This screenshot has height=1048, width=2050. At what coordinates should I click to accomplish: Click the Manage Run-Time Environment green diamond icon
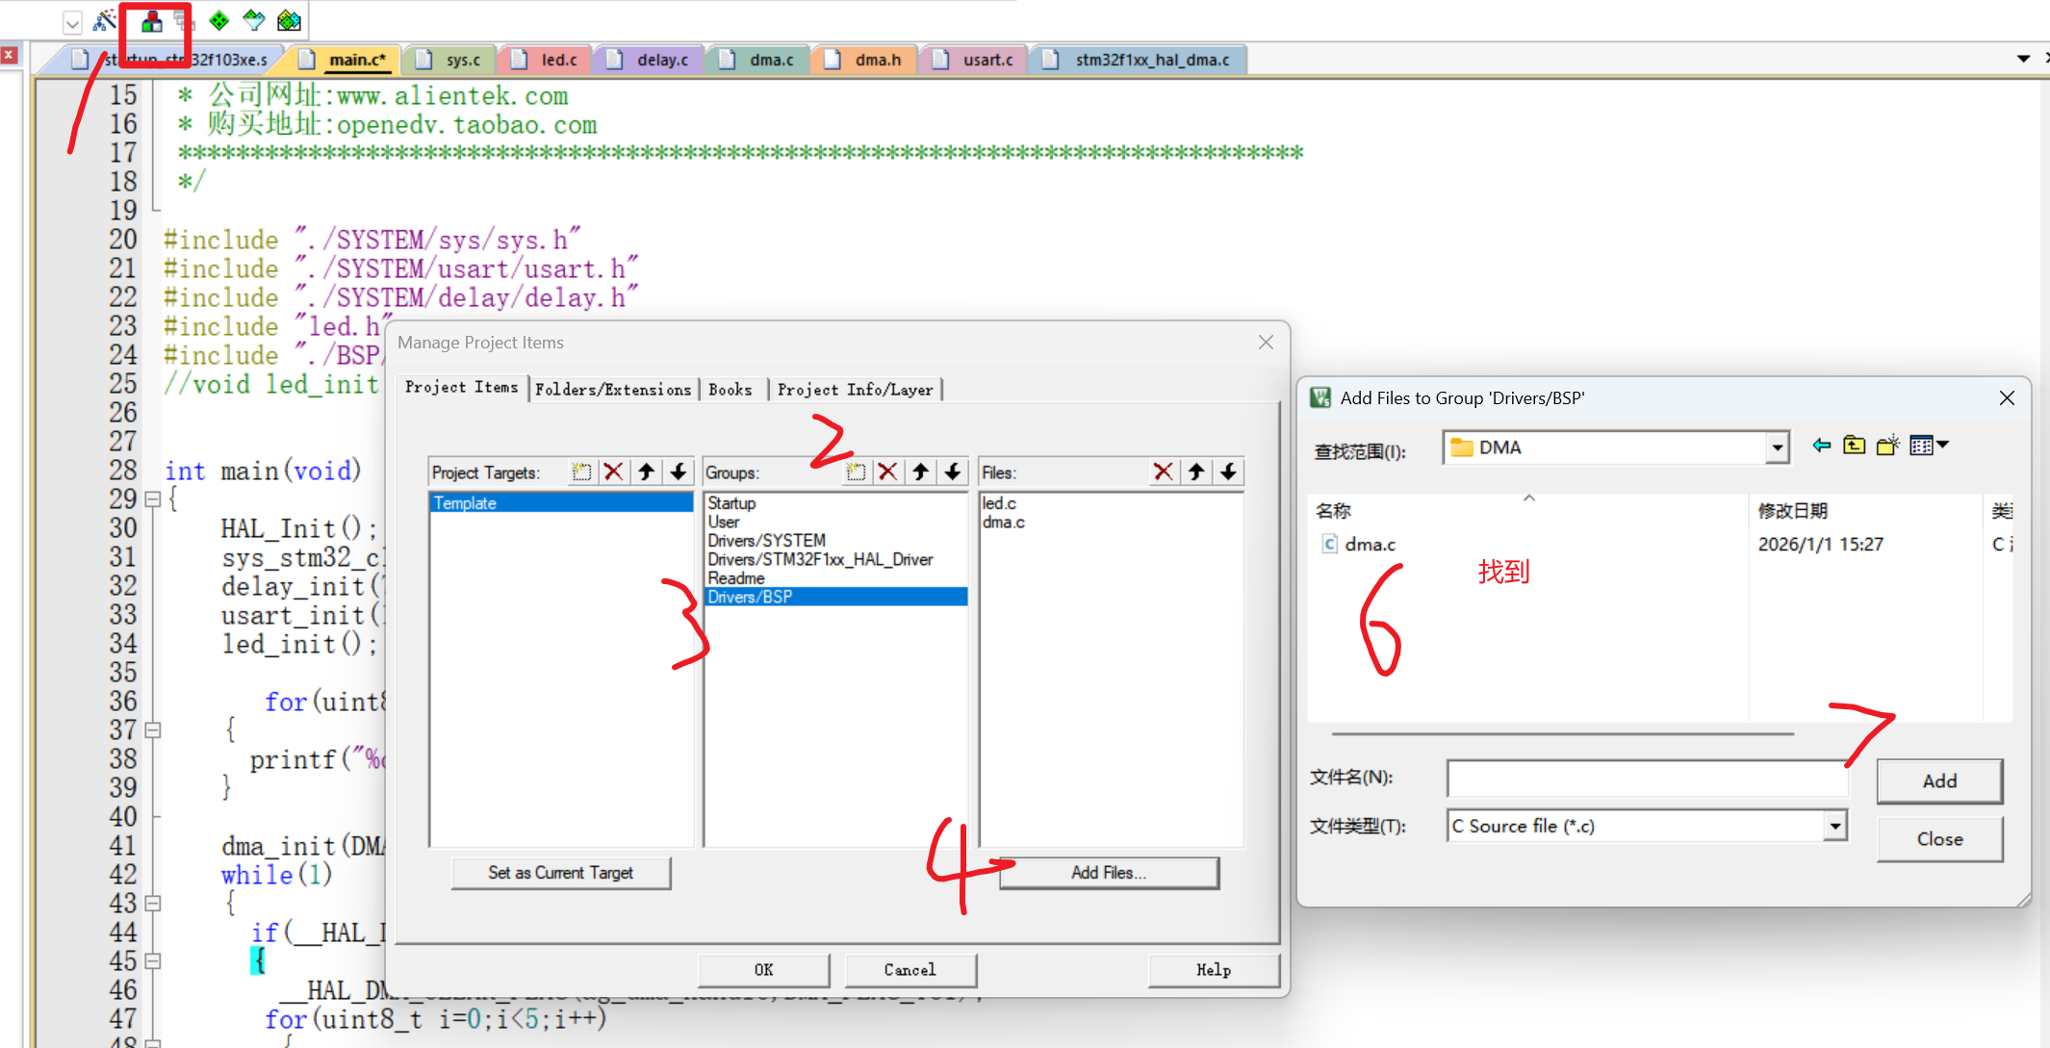[x=219, y=21]
